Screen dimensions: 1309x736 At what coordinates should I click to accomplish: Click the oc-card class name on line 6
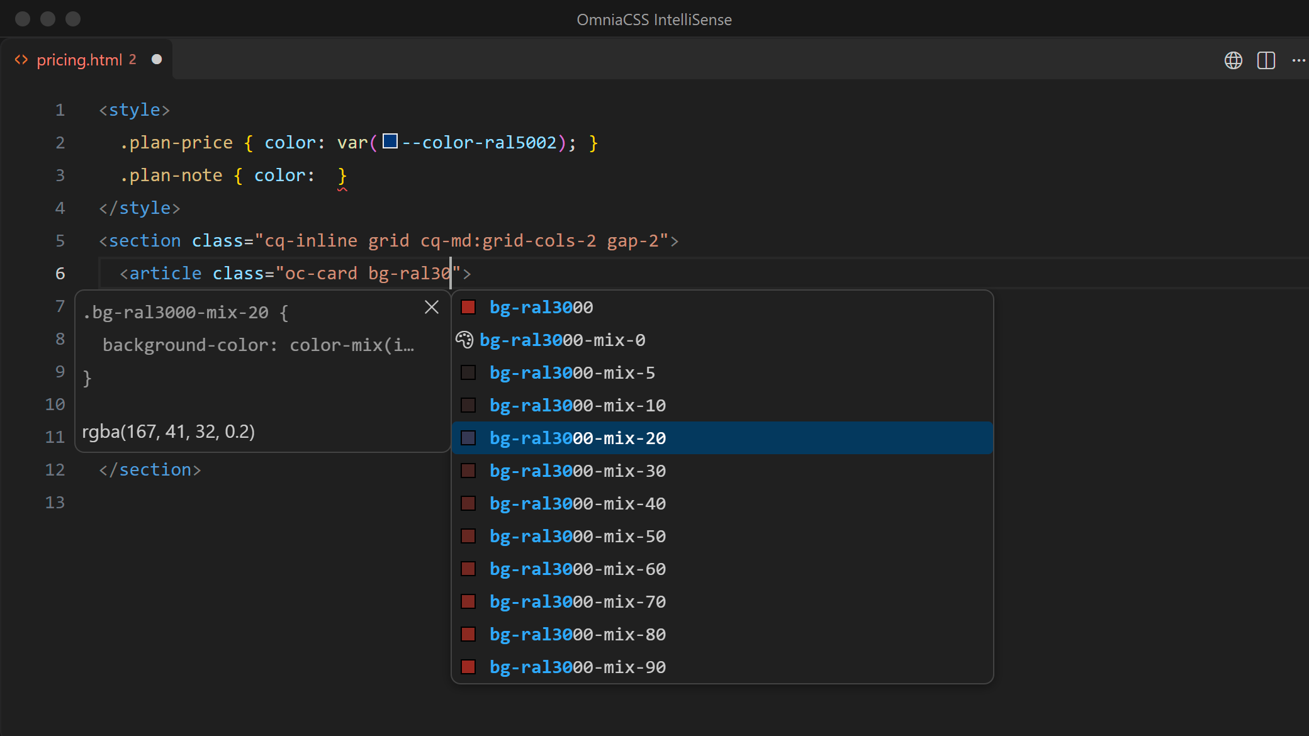coord(321,274)
